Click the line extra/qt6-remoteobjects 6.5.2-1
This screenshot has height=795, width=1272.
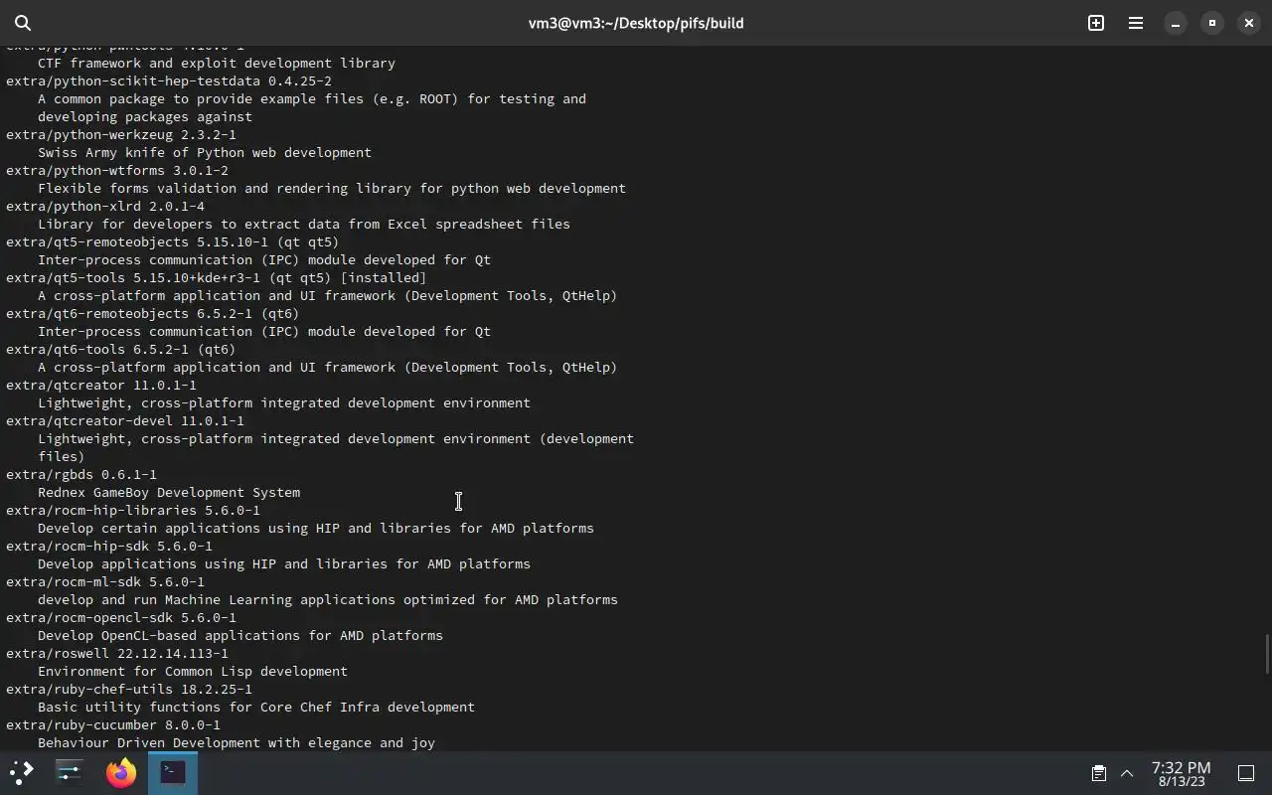[x=153, y=313]
